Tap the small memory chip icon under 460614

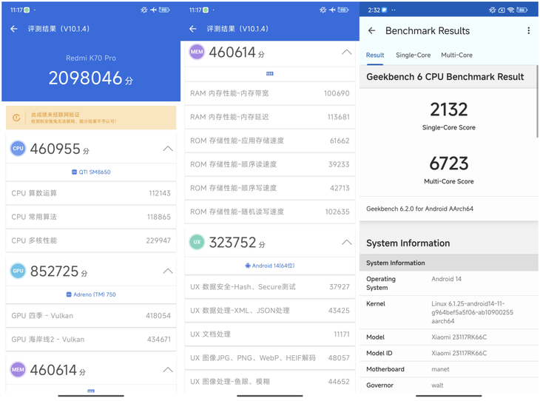[270, 74]
